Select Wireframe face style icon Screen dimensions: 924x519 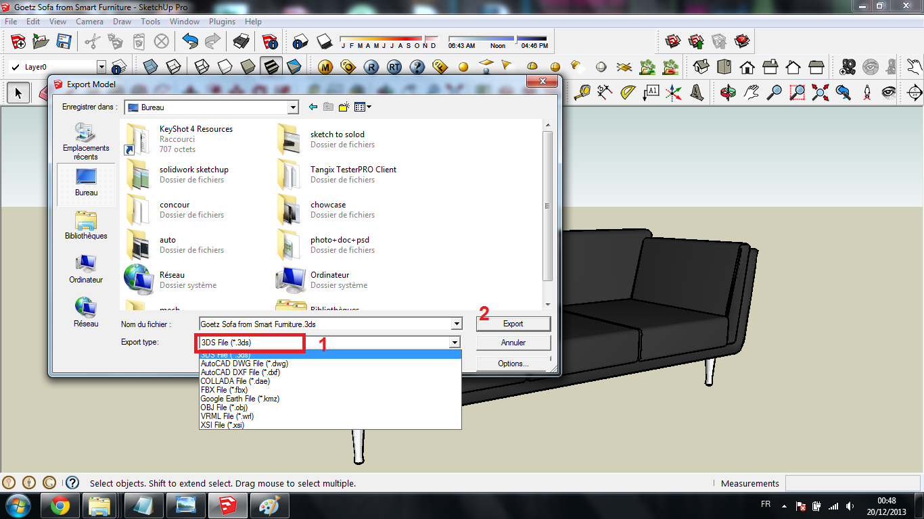(x=202, y=67)
